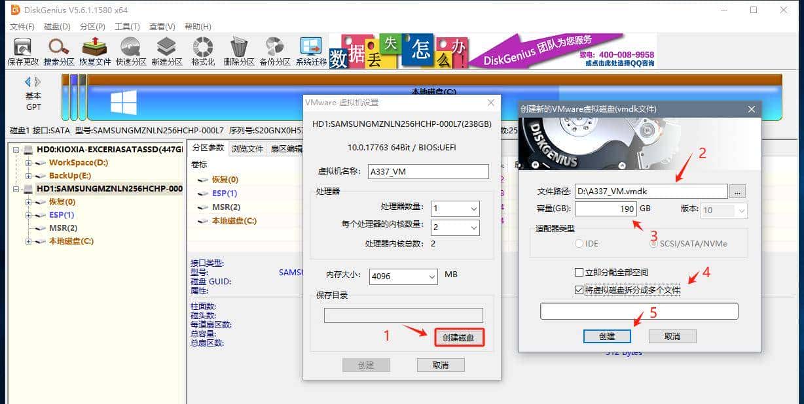The image size is (804, 404).
Task: Click the 删除分区 delete partition icon
Action: (238, 51)
